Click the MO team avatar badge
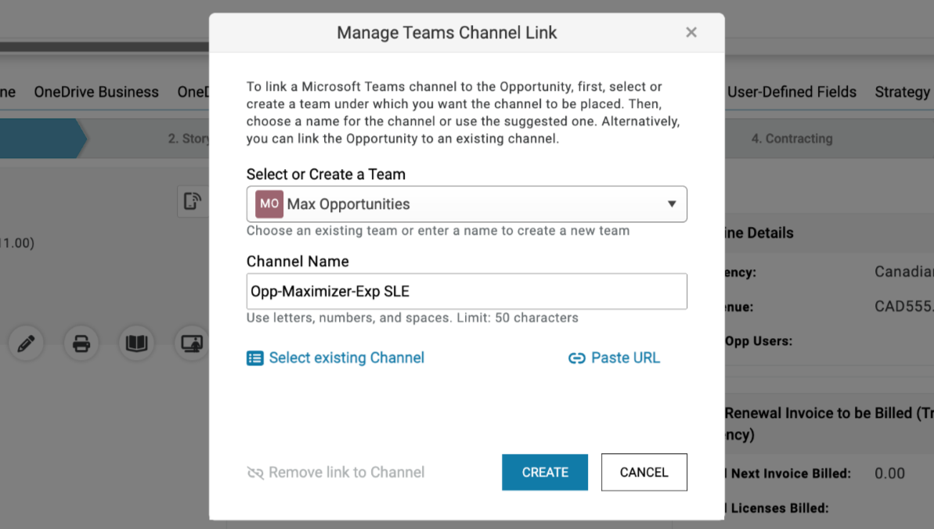The width and height of the screenshot is (934, 529). [x=269, y=203]
